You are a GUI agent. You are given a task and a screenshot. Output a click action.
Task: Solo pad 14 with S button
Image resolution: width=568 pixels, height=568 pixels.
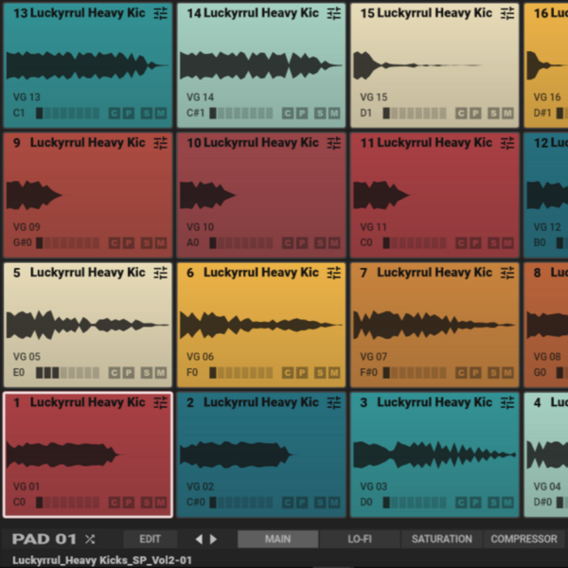point(320,114)
